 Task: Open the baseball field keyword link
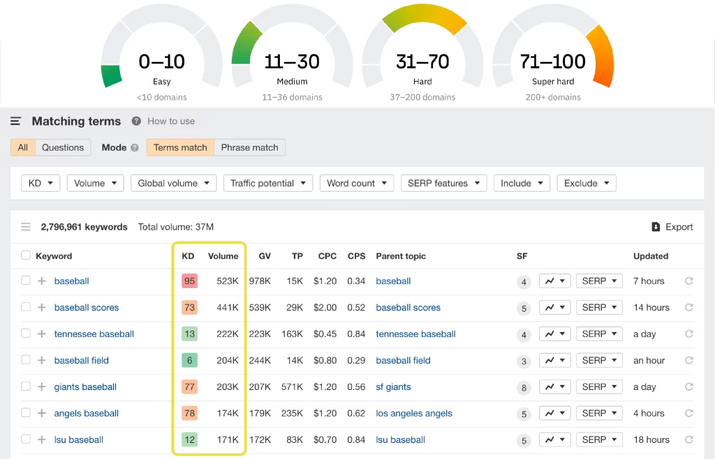coord(82,360)
